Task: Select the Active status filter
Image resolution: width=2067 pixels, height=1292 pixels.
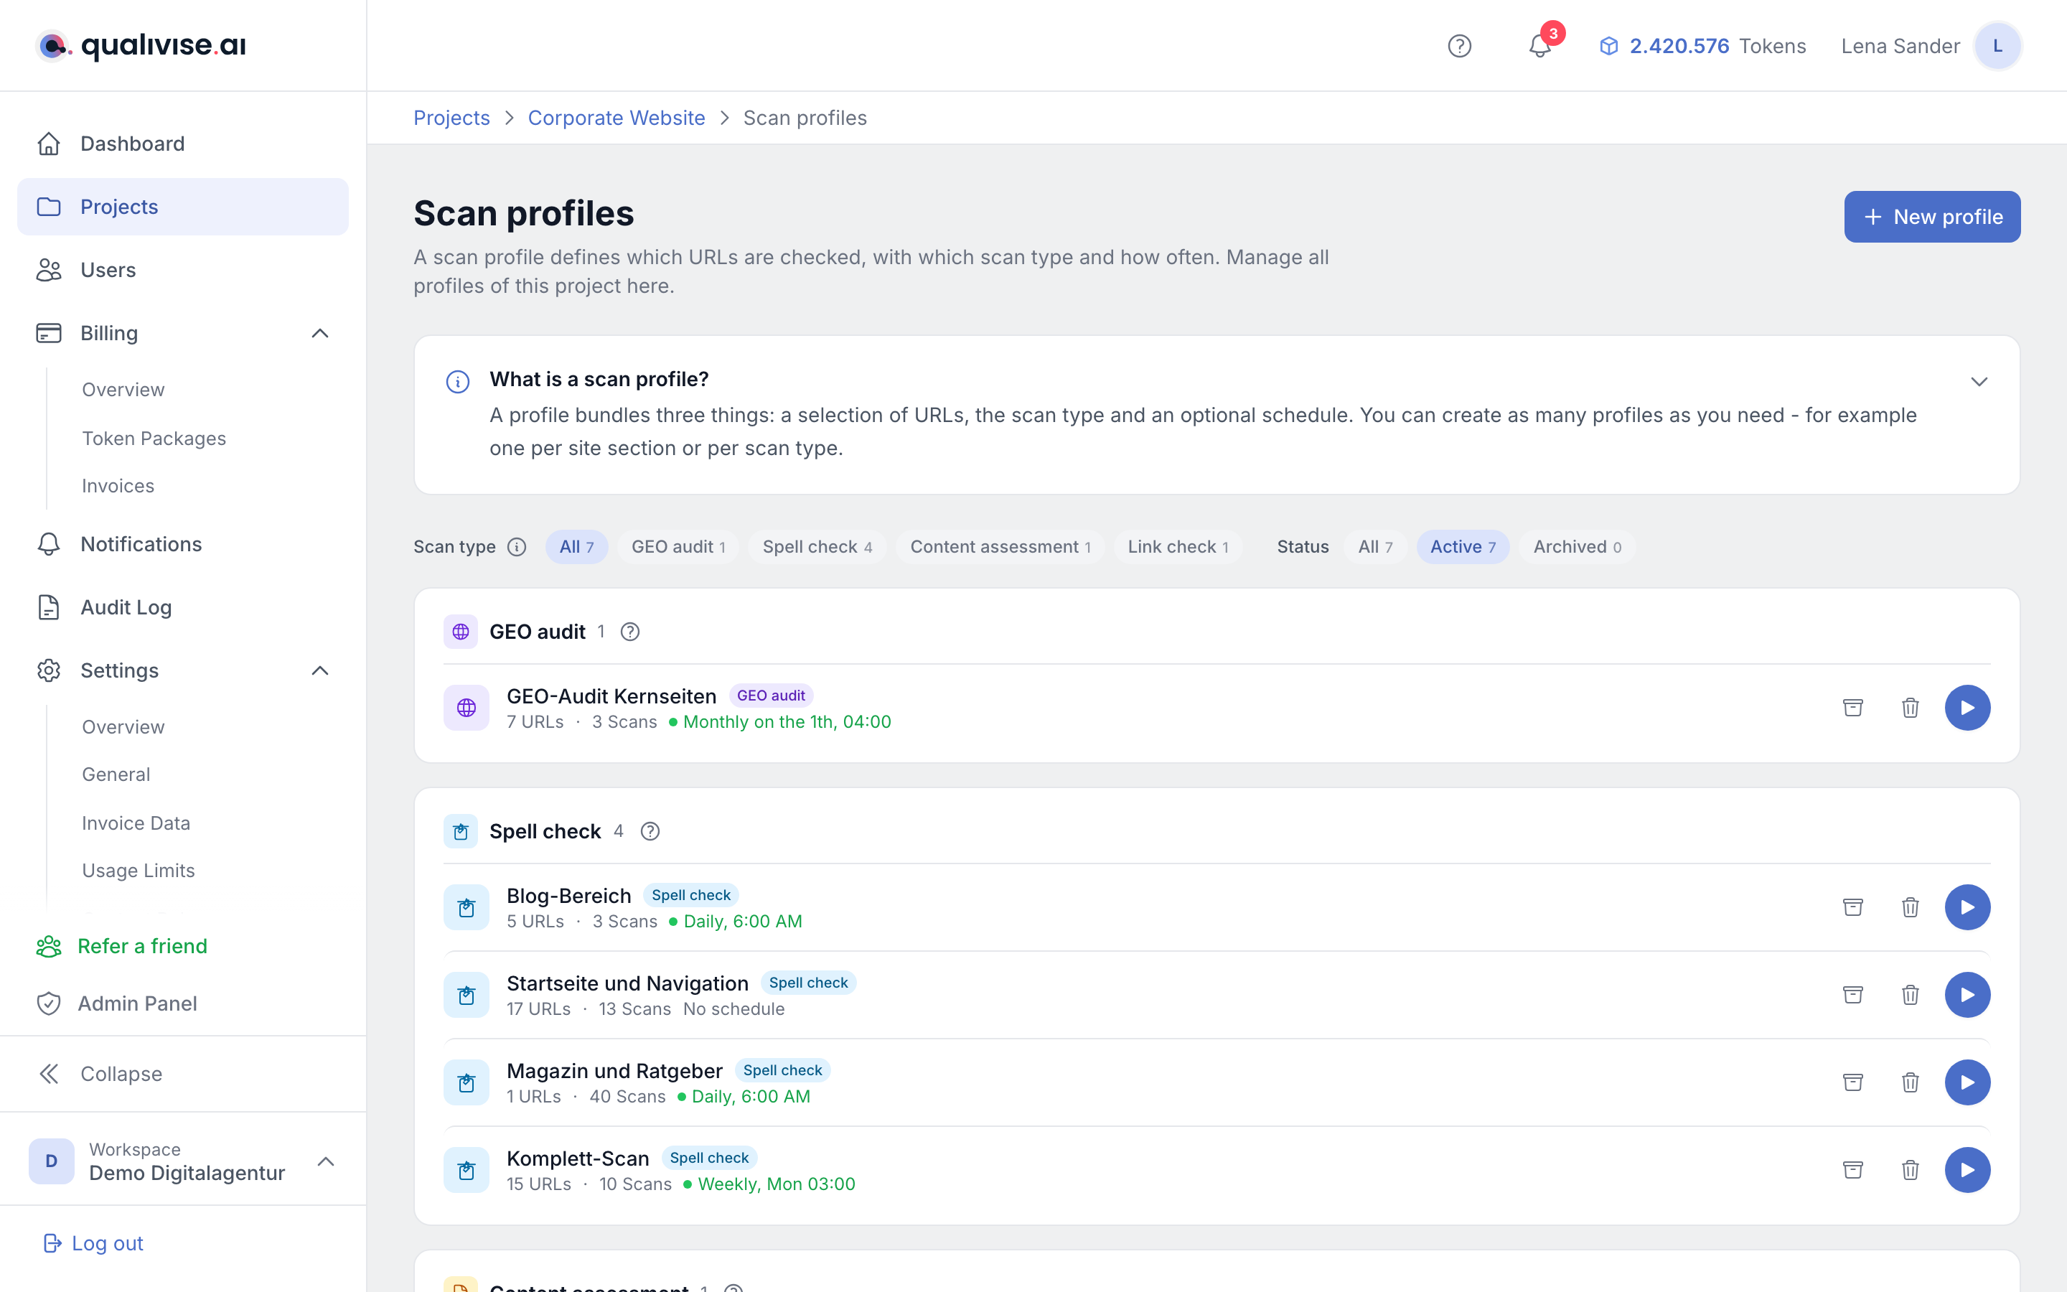Action: click(1462, 547)
